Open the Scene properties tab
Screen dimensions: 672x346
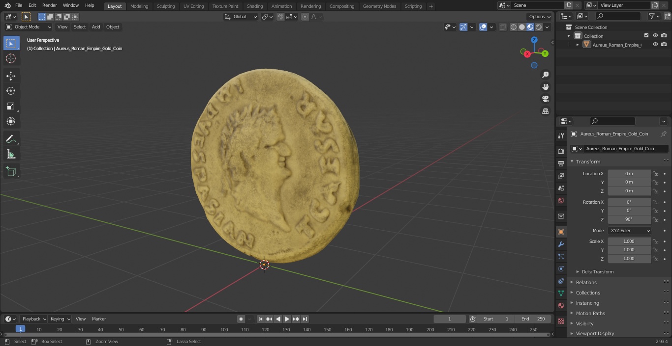[x=561, y=188]
